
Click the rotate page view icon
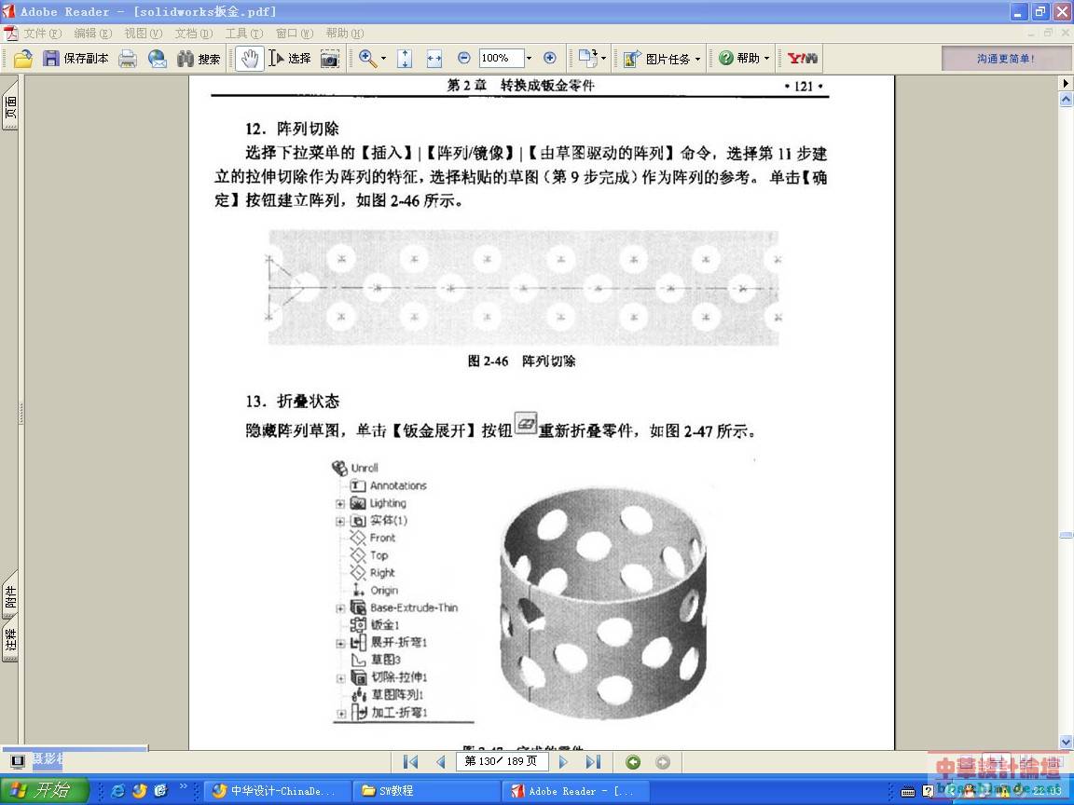pyautogui.click(x=587, y=58)
